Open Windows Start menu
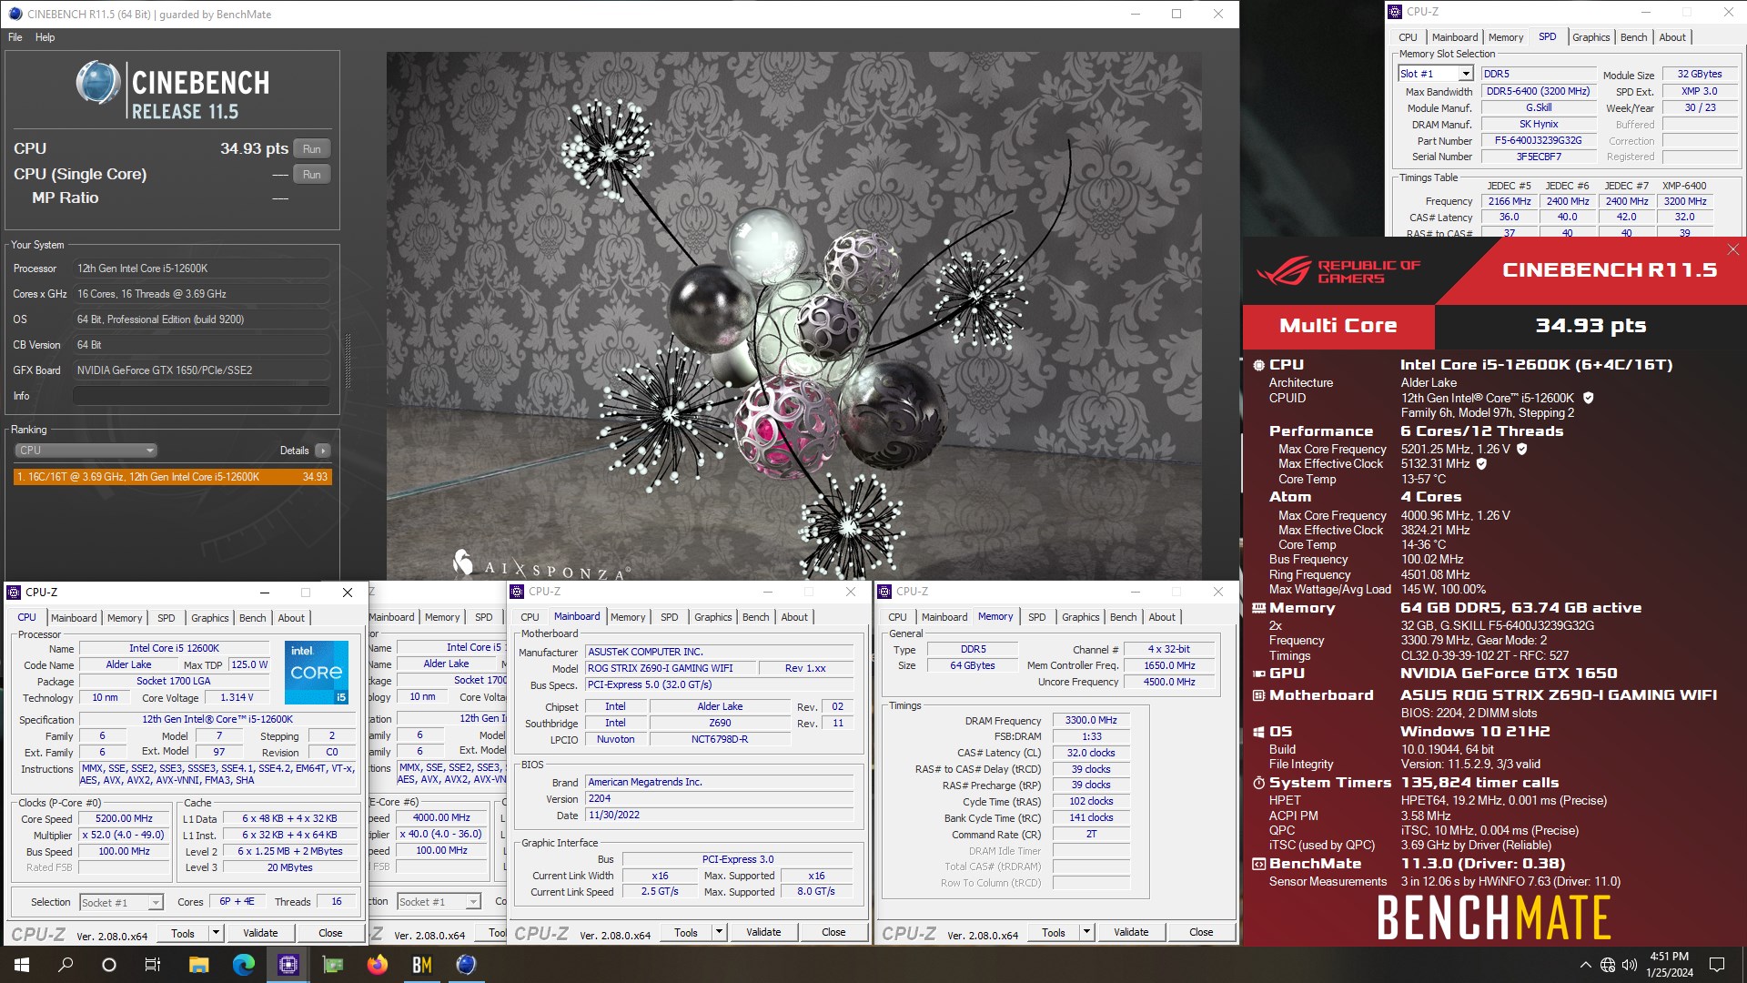Screen dimensions: 1747x983 22,965
